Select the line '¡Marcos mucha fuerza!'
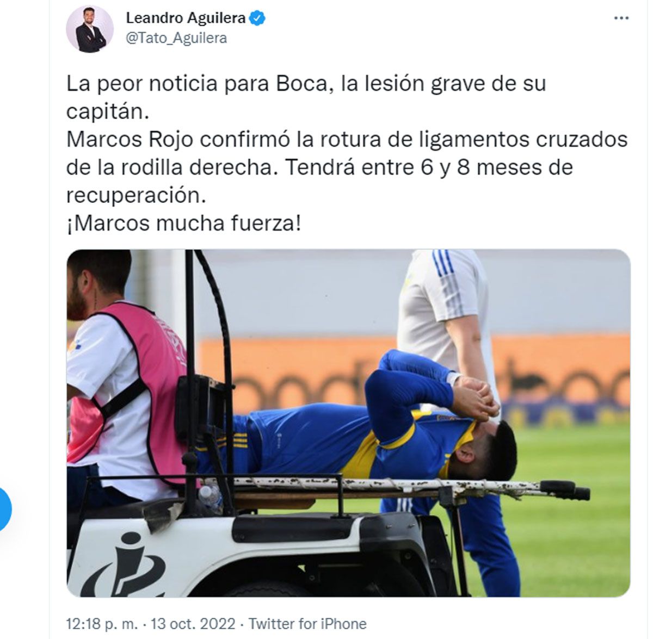 (x=183, y=223)
